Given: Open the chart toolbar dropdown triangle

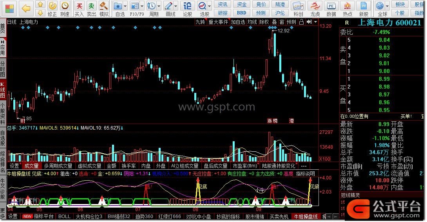Looking at the screenshot, I should click(315, 22).
